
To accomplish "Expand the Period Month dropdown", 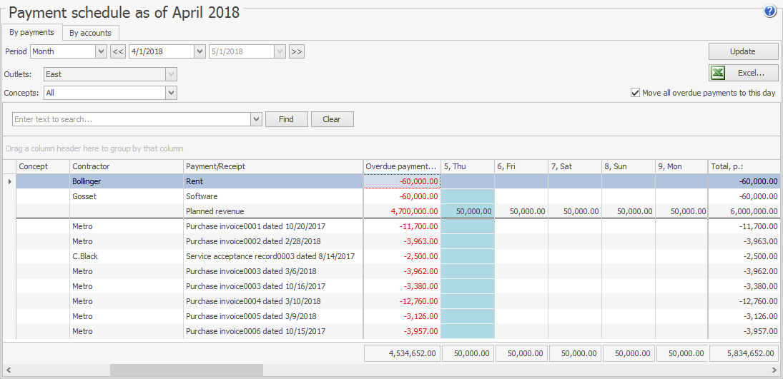I will (x=101, y=51).
